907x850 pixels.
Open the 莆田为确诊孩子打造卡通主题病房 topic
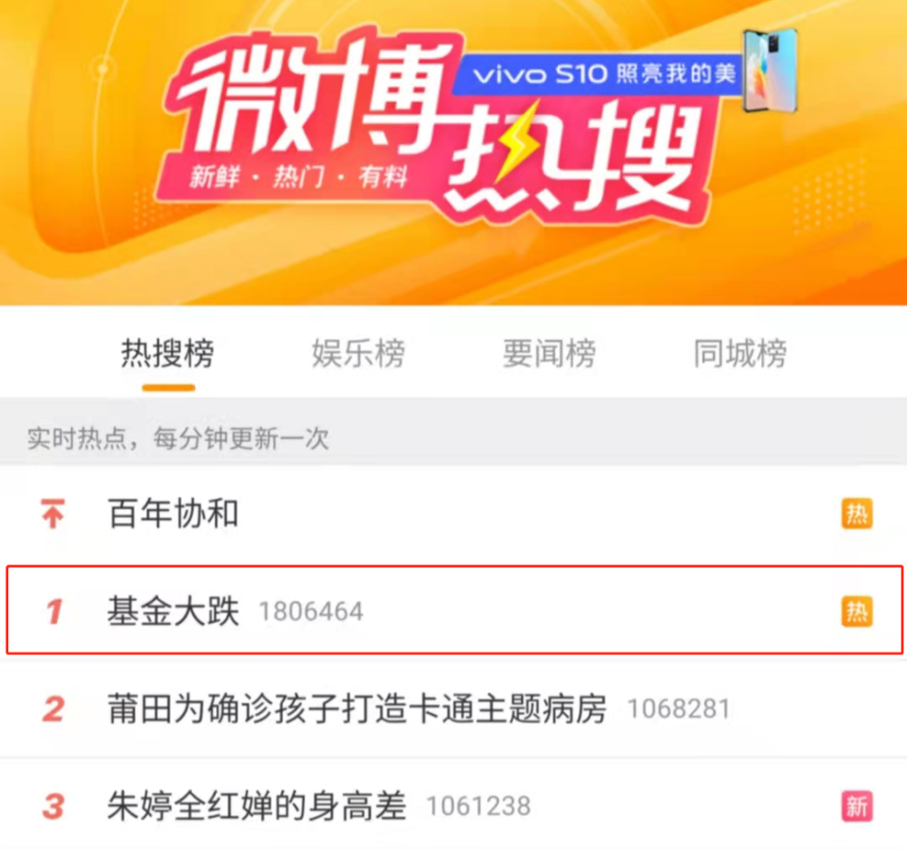pos(453,708)
